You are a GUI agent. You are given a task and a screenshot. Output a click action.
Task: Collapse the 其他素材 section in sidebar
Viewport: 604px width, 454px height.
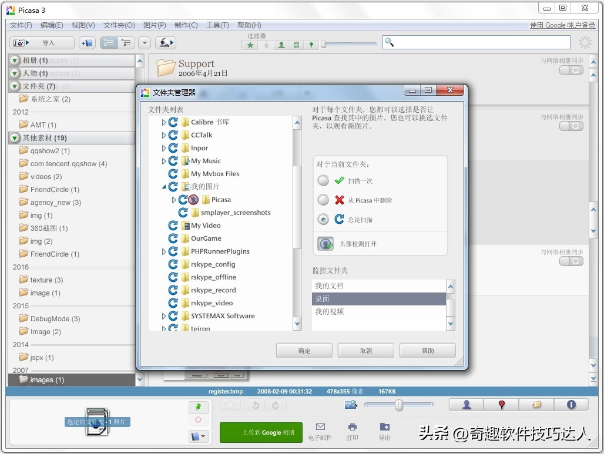[x=15, y=138]
